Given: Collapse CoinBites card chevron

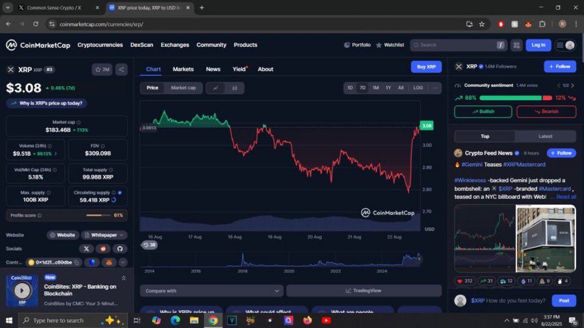Looking at the screenshot, I should [x=123, y=278].
